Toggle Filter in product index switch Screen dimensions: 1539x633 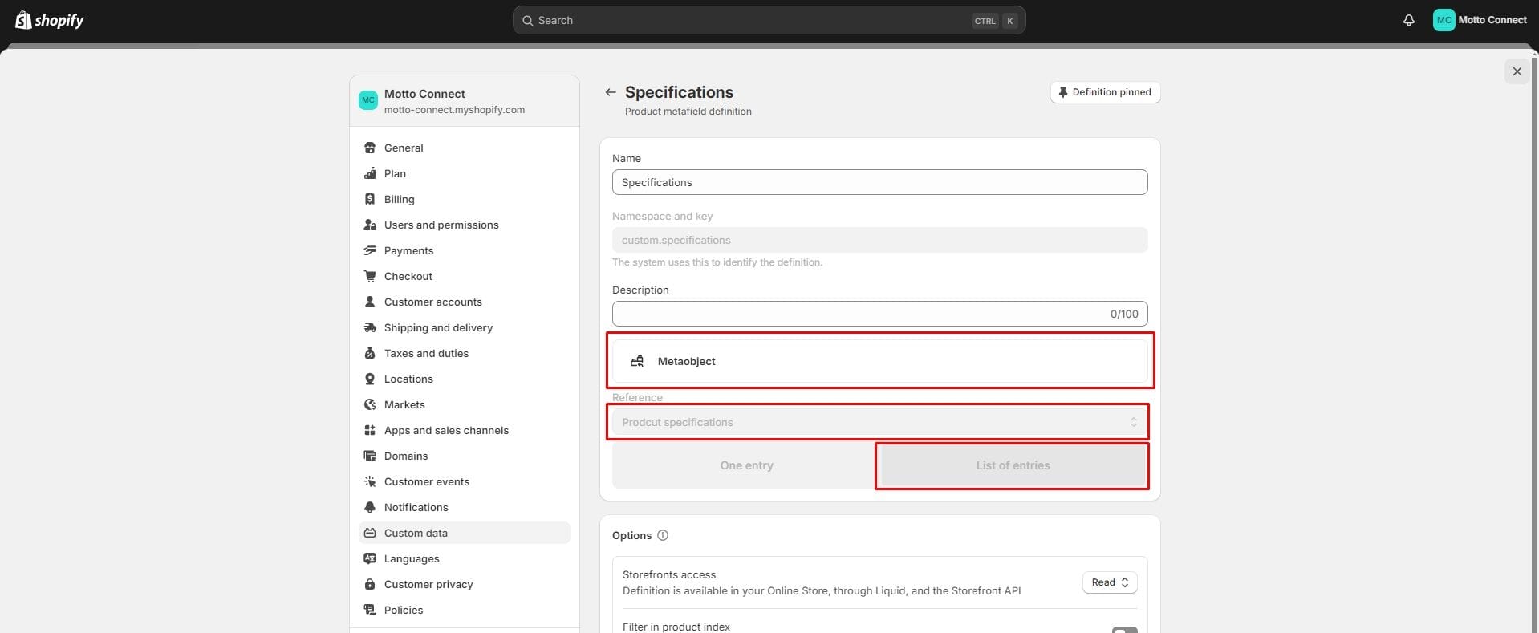click(1125, 630)
